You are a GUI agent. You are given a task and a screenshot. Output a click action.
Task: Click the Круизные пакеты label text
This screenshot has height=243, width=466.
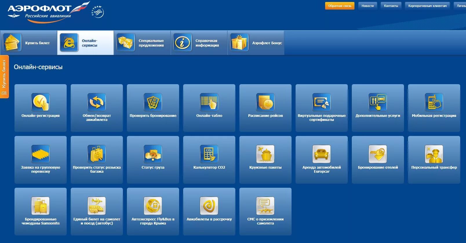[265, 167]
